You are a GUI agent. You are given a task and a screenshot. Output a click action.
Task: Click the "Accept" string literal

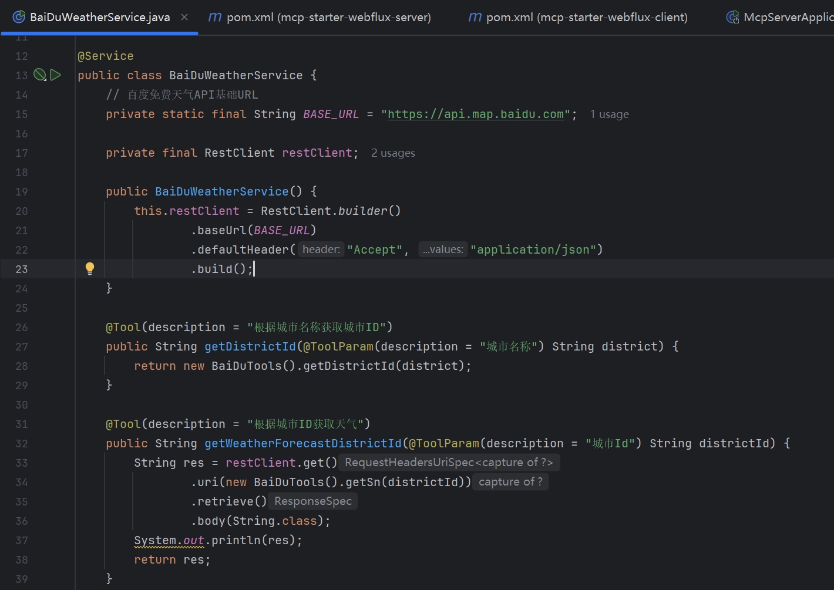point(375,250)
